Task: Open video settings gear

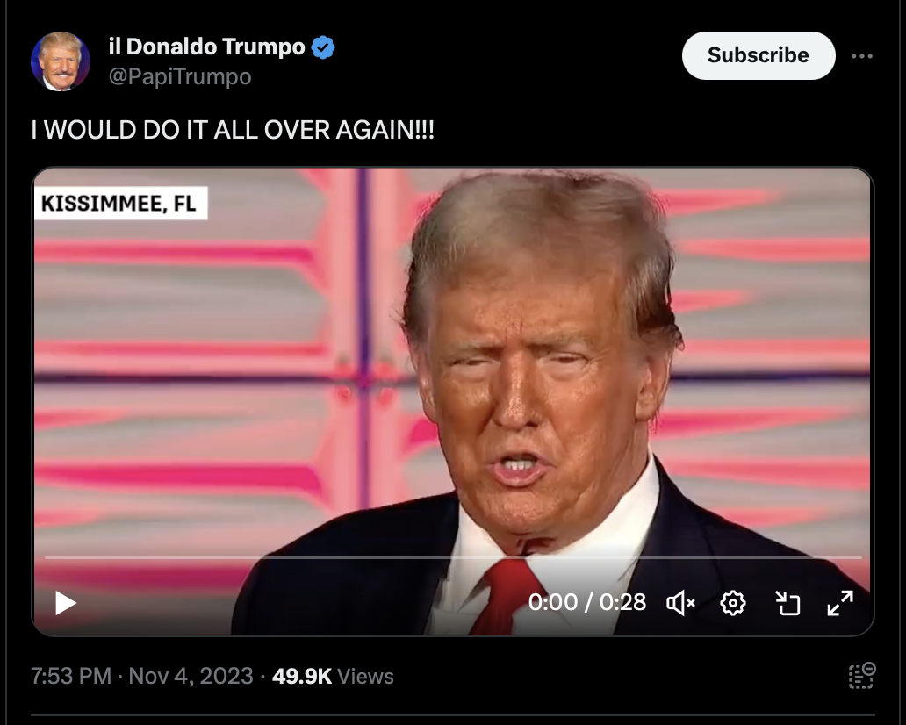Action: [733, 603]
